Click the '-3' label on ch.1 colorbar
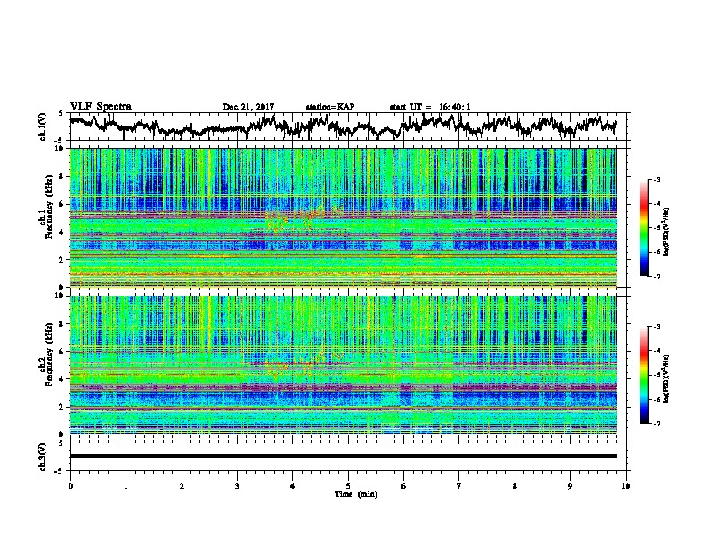Viewport: 705px width, 545px height. click(x=656, y=179)
